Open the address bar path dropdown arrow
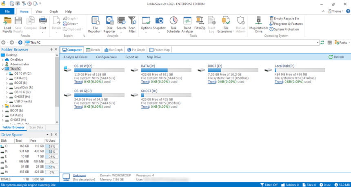351x187 pixels. click(318, 42)
